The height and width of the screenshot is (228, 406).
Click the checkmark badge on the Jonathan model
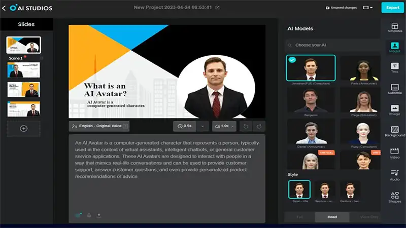[x=292, y=60]
